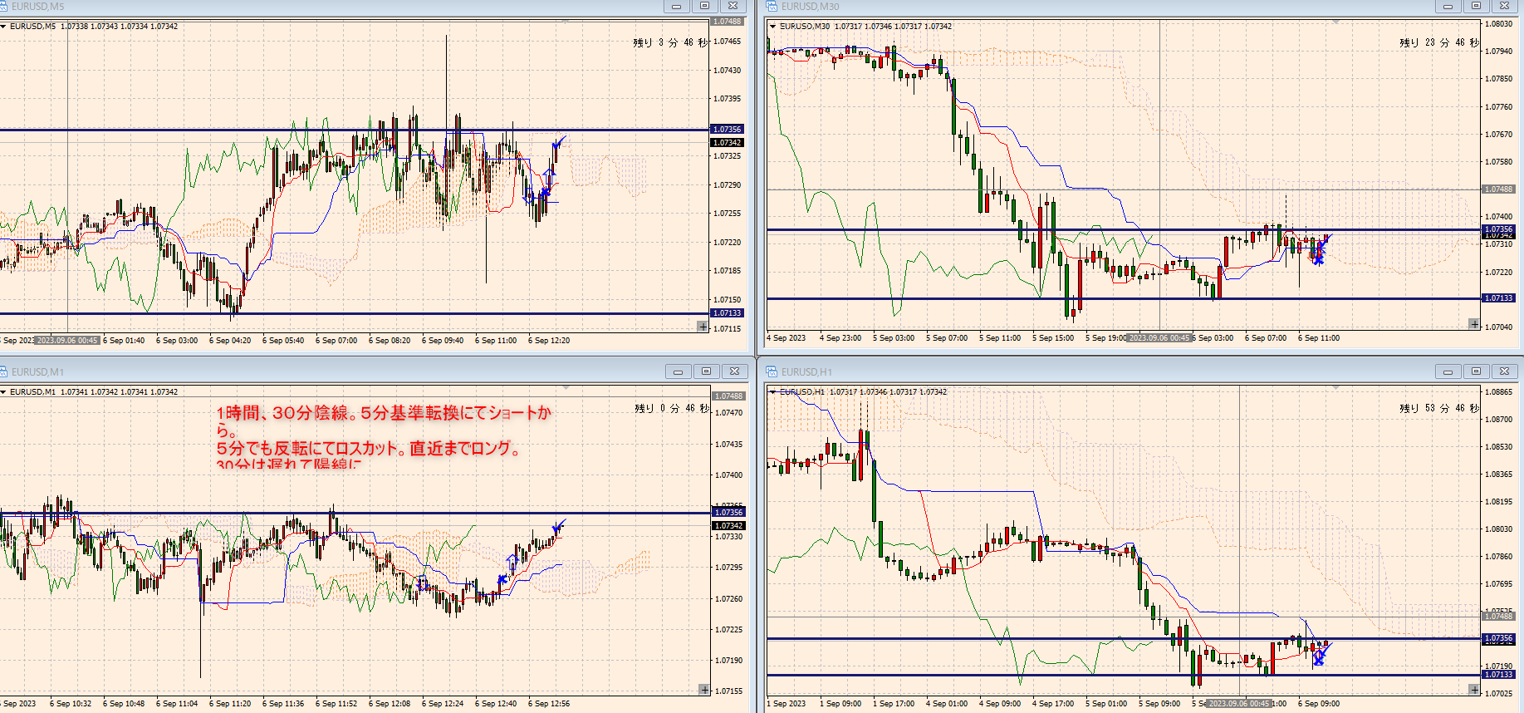The width and height of the screenshot is (1524, 713).
Task: Click '6 Sep 11:36' on the M1 time axis
Action: coord(283,704)
